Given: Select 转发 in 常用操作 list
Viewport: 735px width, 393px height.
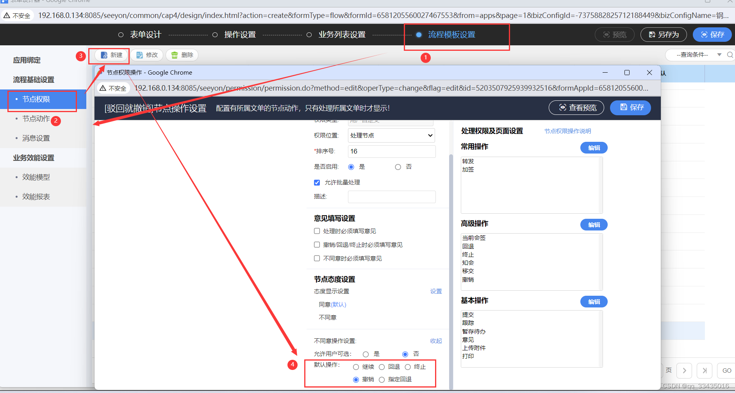Looking at the screenshot, I should pyautogui.click(x=468, y=161).
